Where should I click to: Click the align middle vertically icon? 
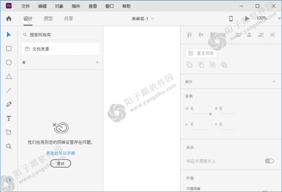click(x=201, y=35)
